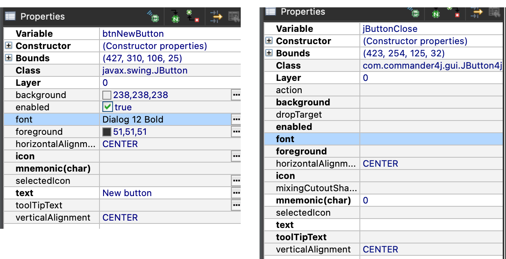Select bold toolTipText row in jButtonClose panel
The width and height of the screenshot is (506, 259).
383,237
